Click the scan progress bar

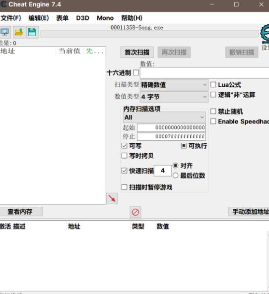coord(149,34)
